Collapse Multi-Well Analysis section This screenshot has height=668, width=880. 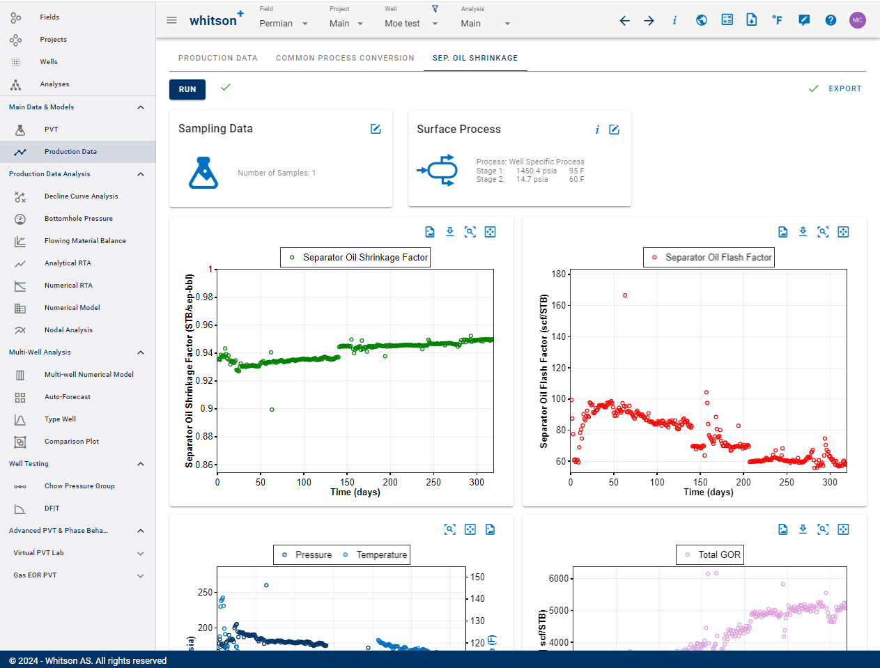pos(141,352)
